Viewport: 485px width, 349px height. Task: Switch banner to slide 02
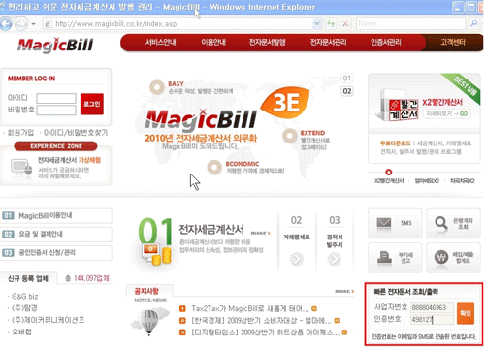347,91
